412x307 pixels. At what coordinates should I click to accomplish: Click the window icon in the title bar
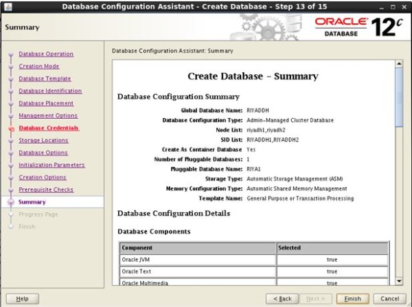pyautogui.click(x=8, y=7)
